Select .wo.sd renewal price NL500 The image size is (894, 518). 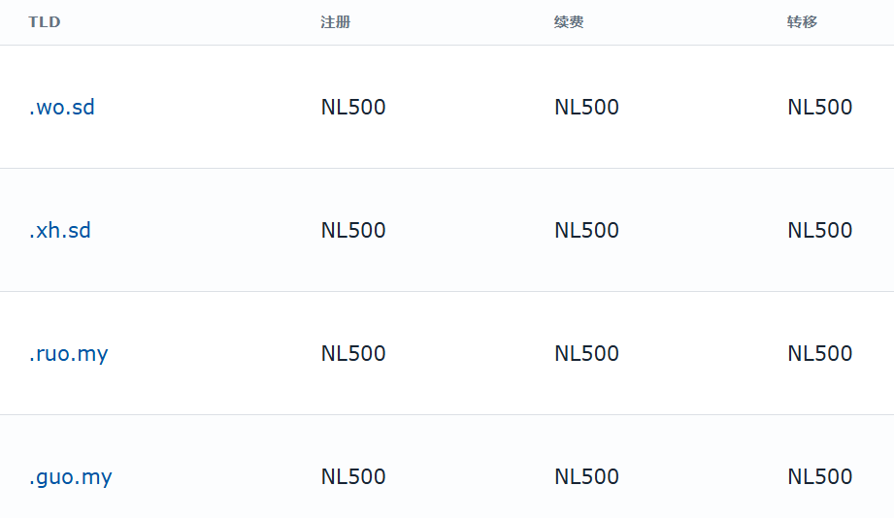click(x=586, y=107)
